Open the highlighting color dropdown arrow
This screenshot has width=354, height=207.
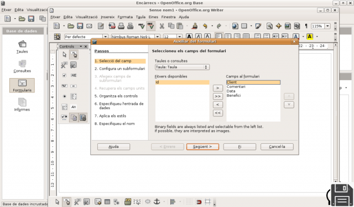point(317,37)
